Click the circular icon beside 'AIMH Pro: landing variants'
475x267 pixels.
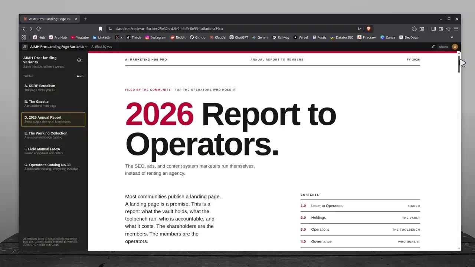(x=79, y=60)
